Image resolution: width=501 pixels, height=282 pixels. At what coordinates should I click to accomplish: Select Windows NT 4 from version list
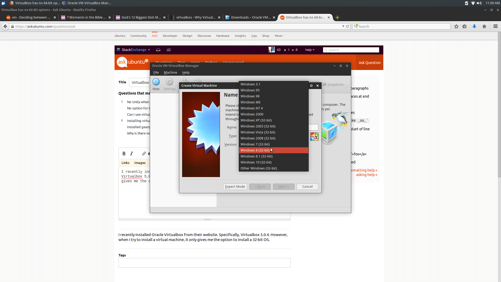click(274, 108)
